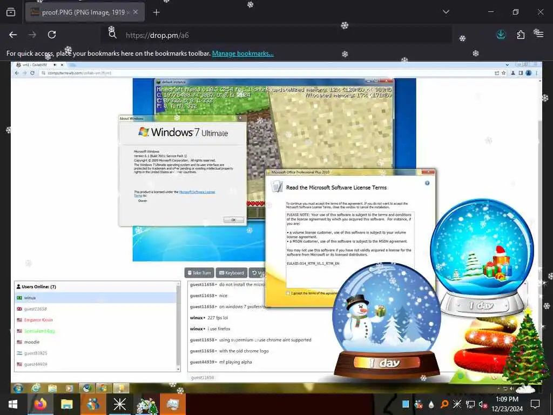The height and width of the screenshot is (415, 553).
Task: Close the proof.PNG tab
Action: (x=136, y=12)
